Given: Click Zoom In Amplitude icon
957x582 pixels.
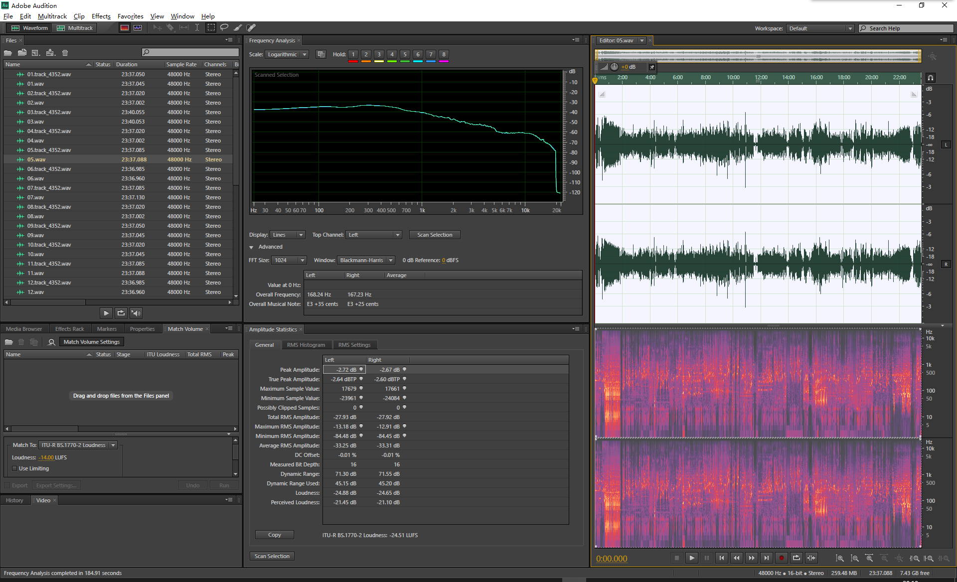Looking at the screenshot, I should (840, 559).
